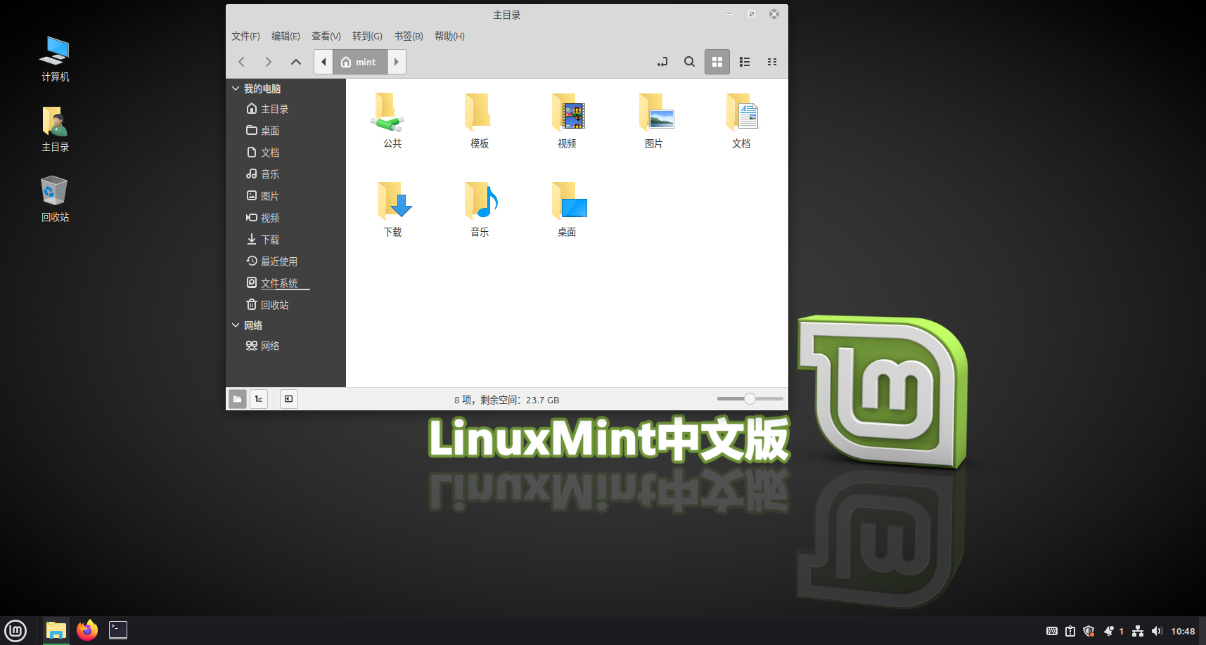This screenshot has width=1206, height=645.
Task: Open the 书签 menu
Action: pos(408,36)
